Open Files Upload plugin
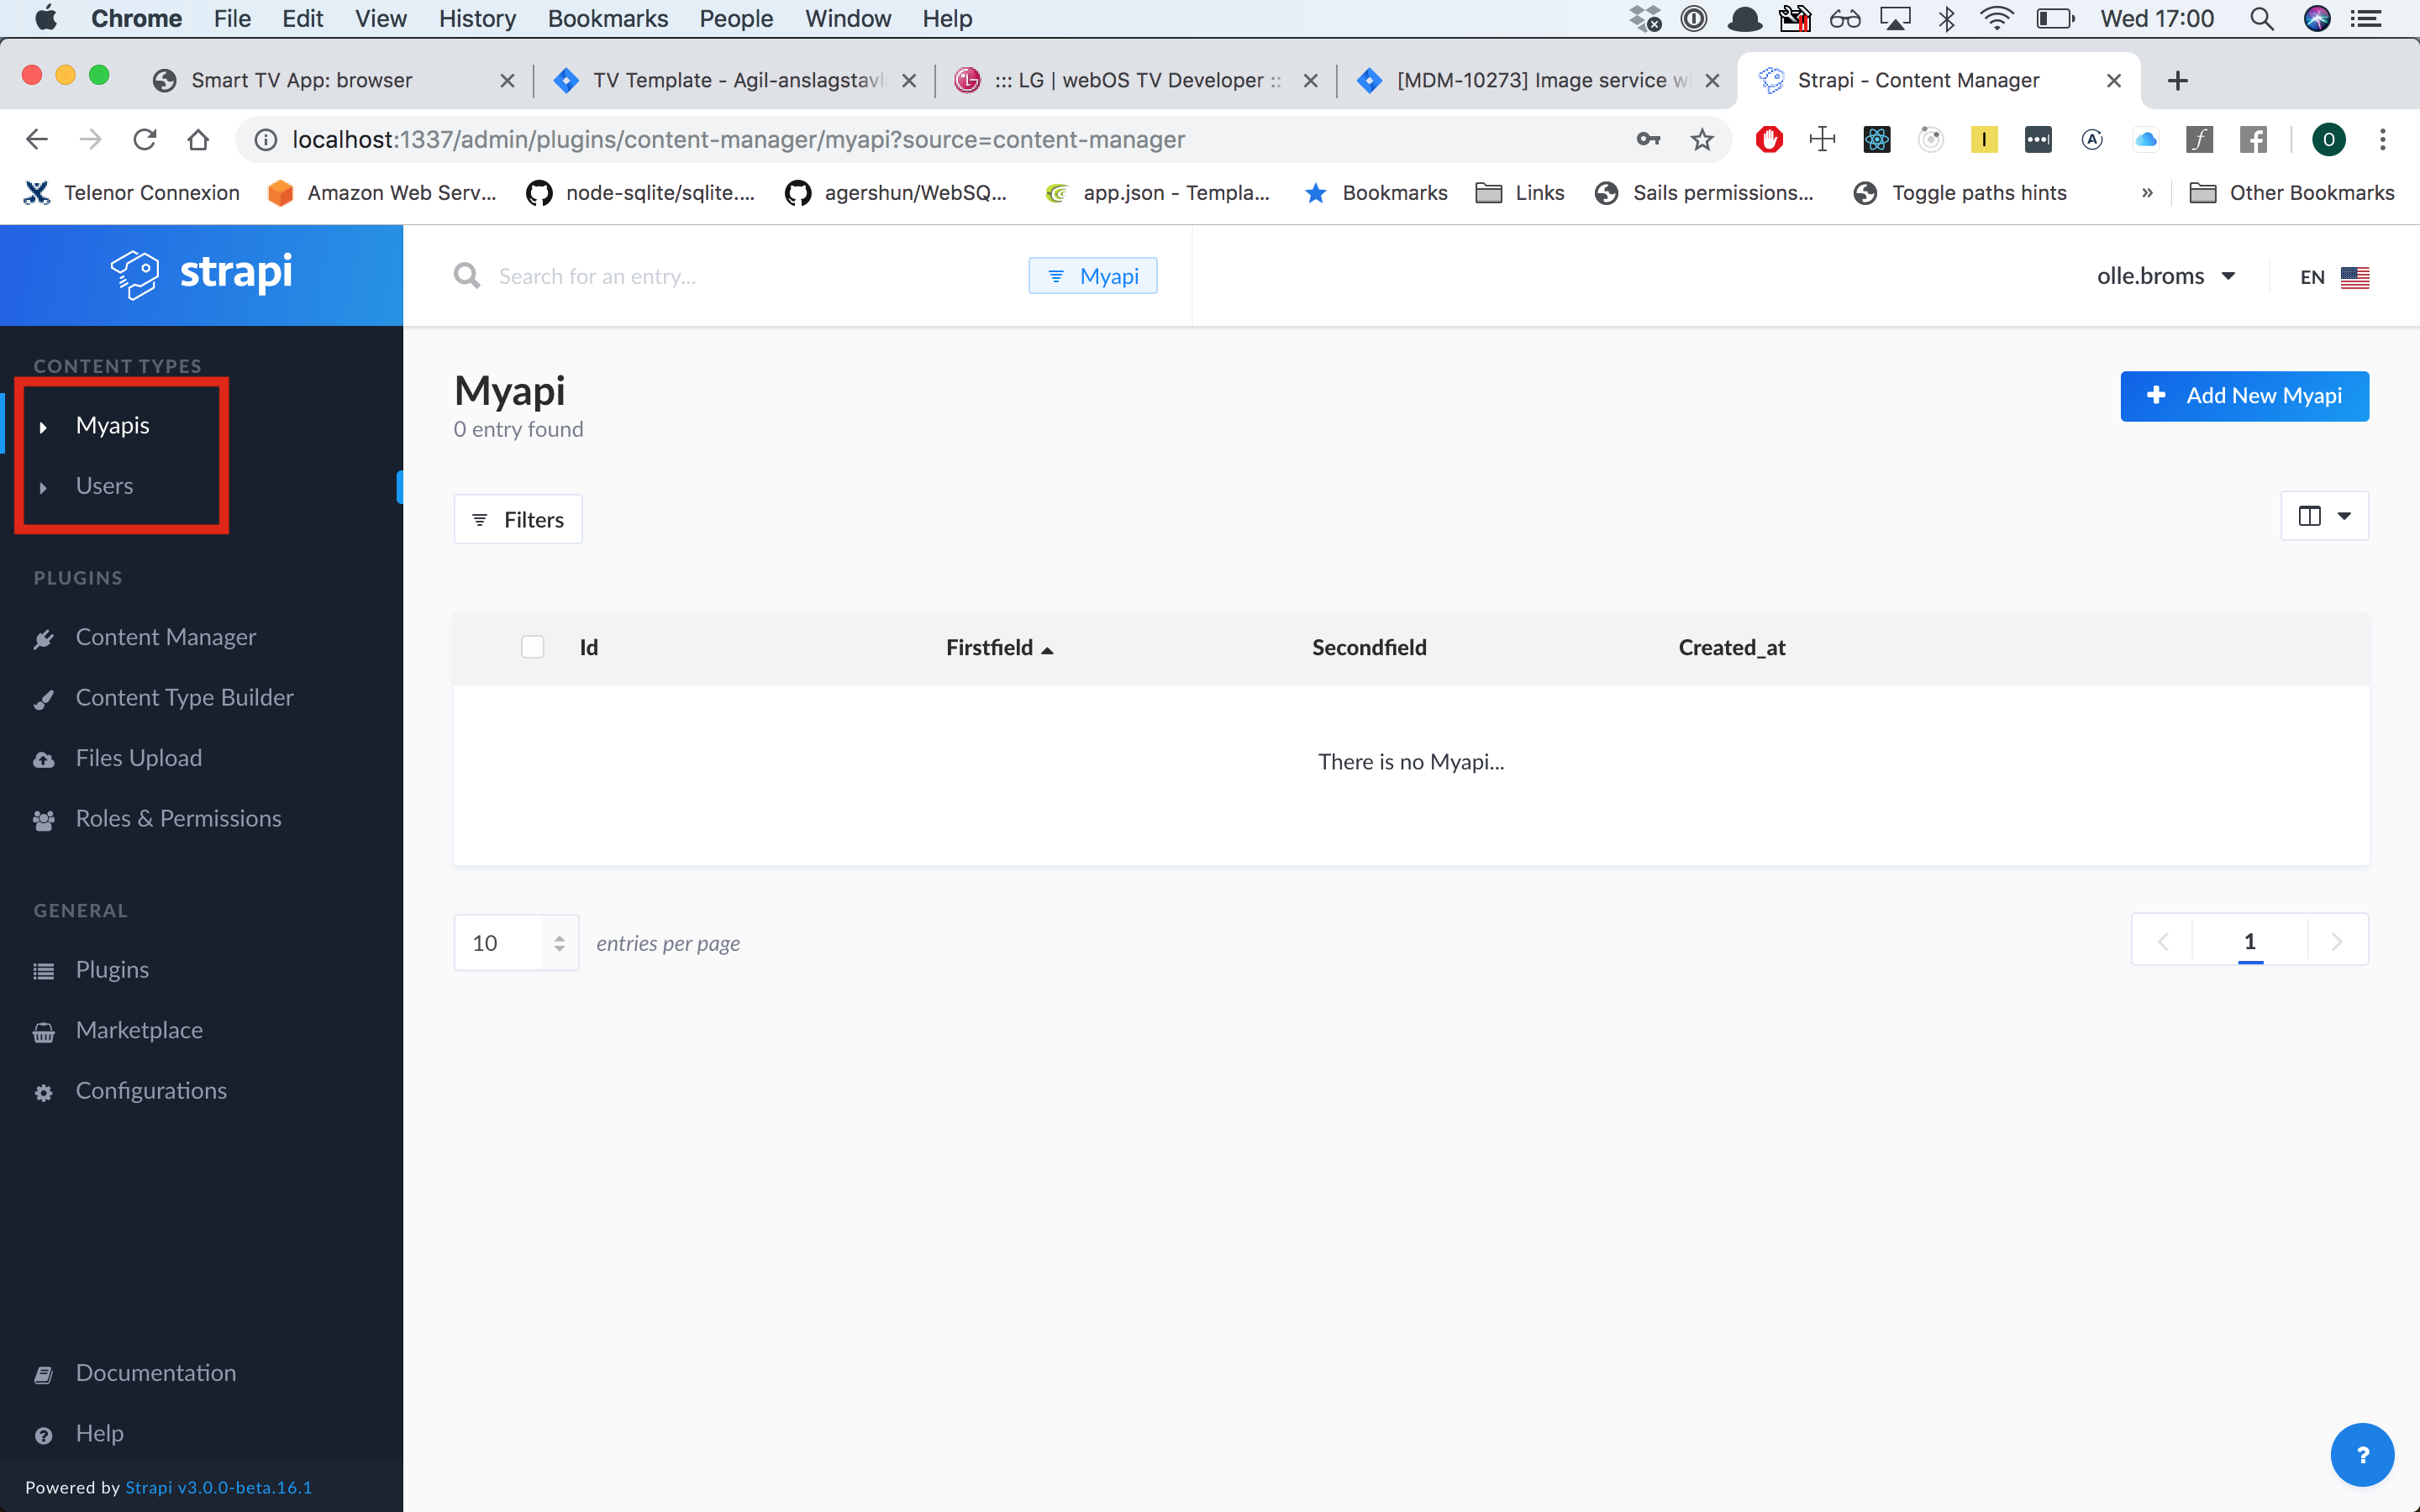Viewport: 2420px width, 1512px height. tap(138, 758)
